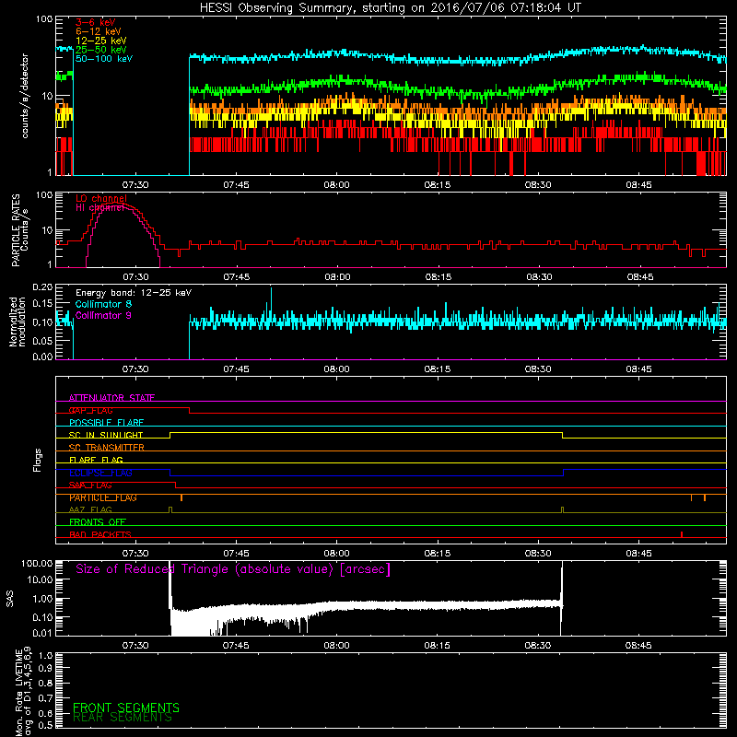Click the '0.01' tick on SAS axis
Screen dimensions: 737x737
[42, 633]
